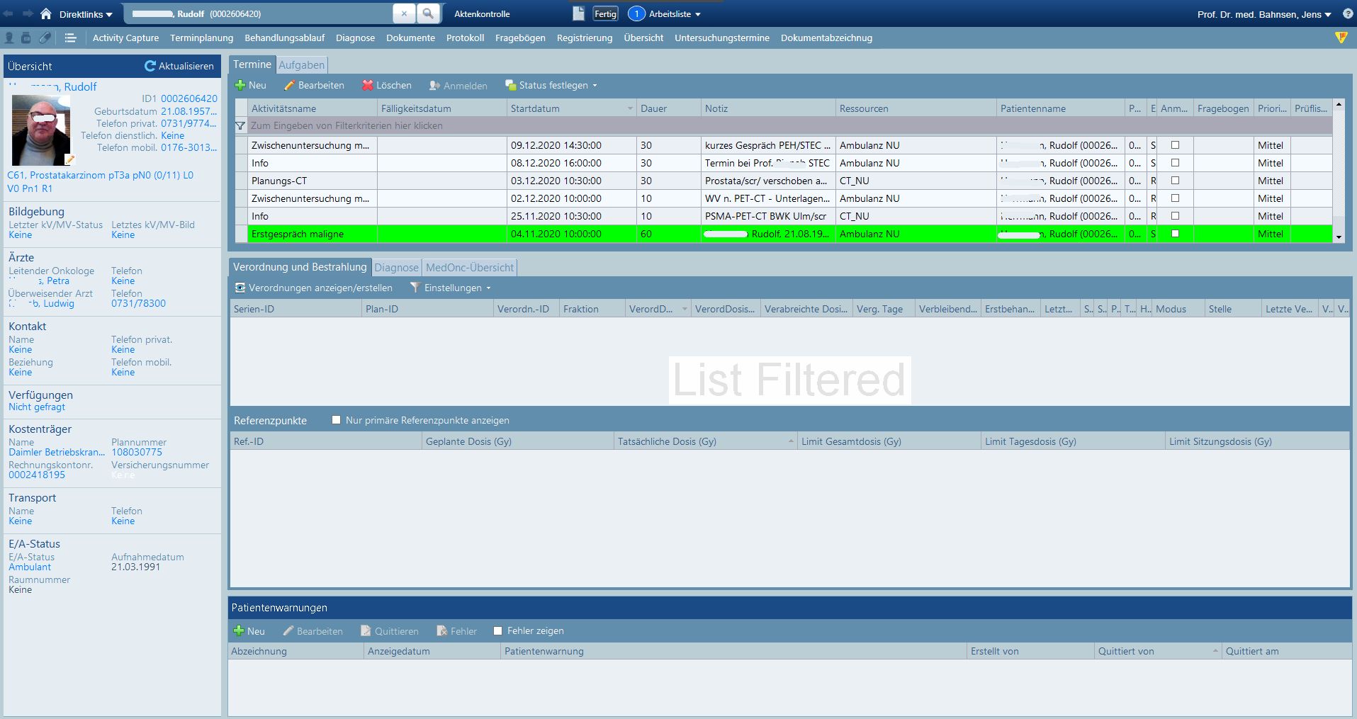Image resolution: width=1357 pixels, height=719 pixels.
Task: Open the Arbeitsliste dropdown
Action: (674, 14)
